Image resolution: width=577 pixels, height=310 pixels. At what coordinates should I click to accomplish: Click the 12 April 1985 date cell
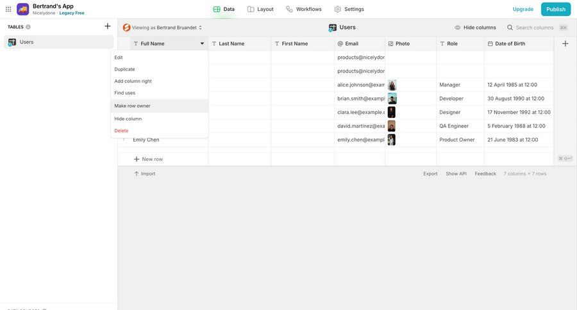[519, 85]
